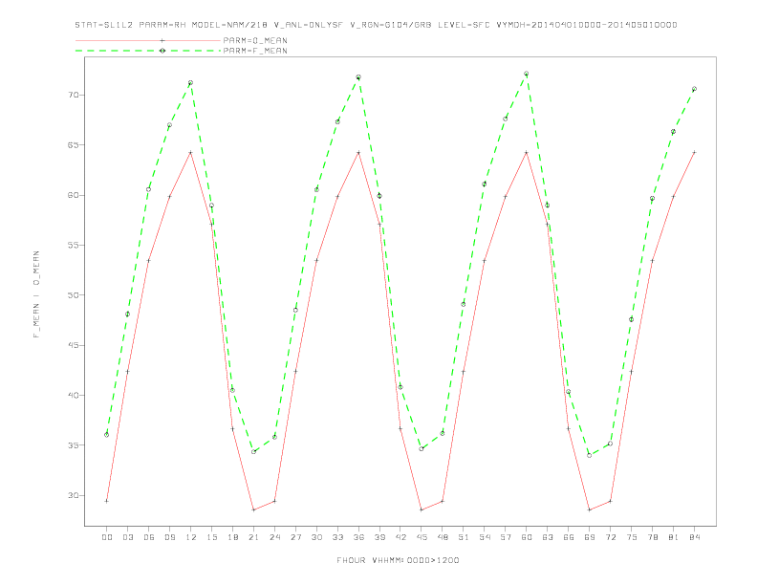Click the x-axis forecast hour label 78
Viewport: 757px width, 585px height.
tap(653, 537)
